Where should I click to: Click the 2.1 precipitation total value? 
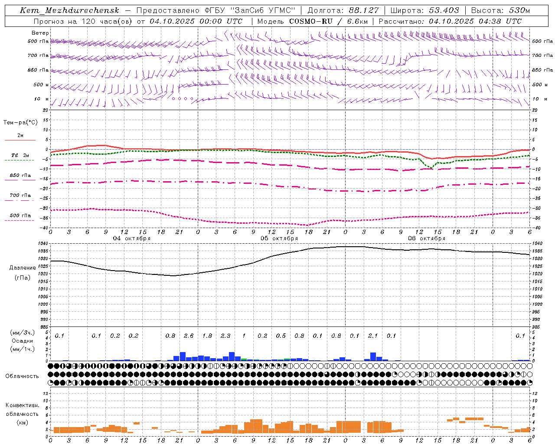point(373,336)
